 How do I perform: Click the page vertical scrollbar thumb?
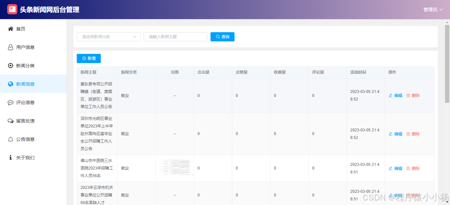(447, 64)
